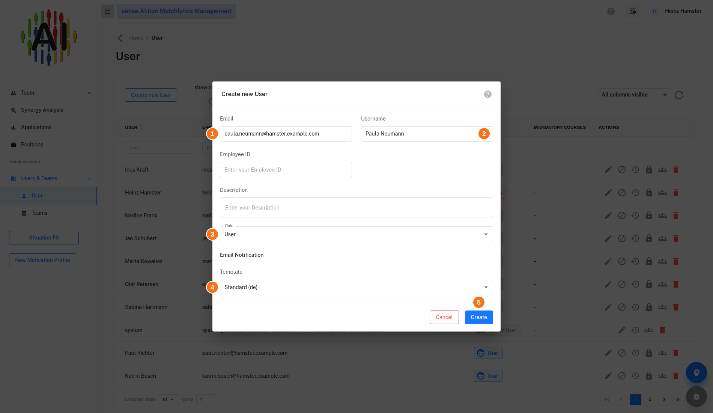Click the last page pagination arrow
The height and width of the screenshot is (413, 713).
678,399
